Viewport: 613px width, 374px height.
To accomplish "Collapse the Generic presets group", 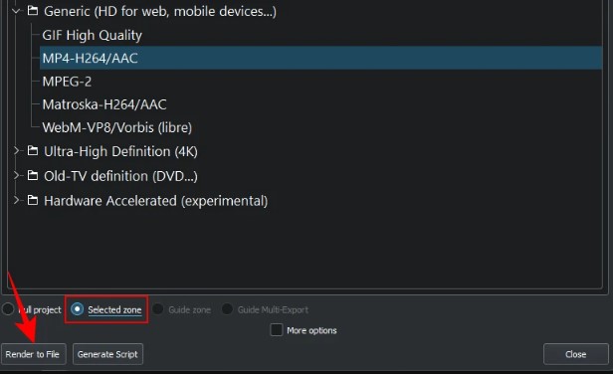I will click(x=16, y=11).
